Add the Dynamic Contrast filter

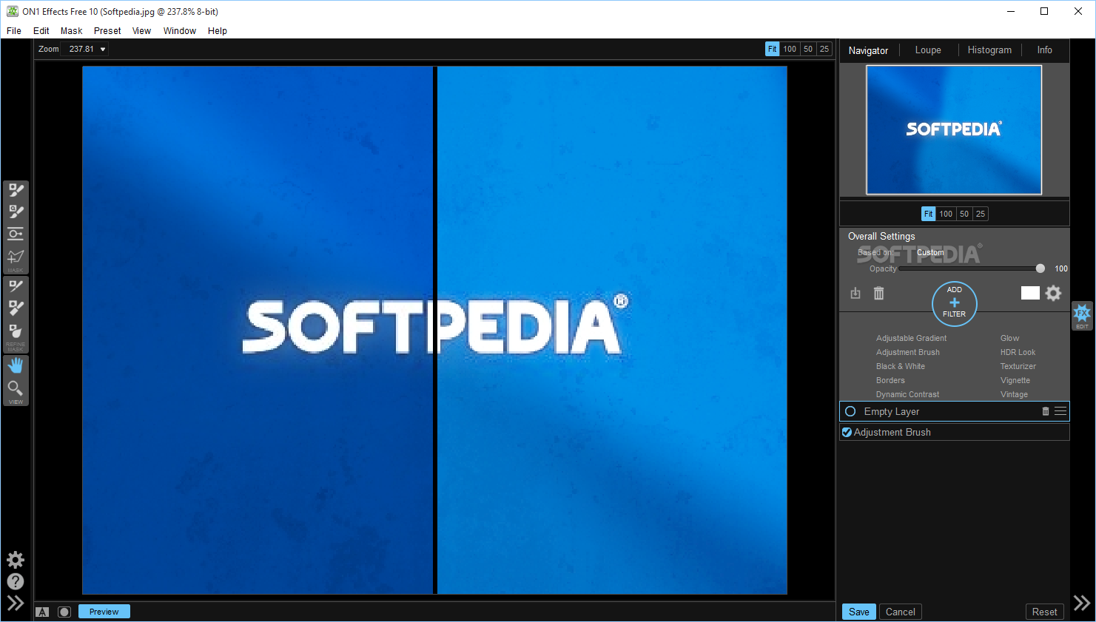point(907,394)
